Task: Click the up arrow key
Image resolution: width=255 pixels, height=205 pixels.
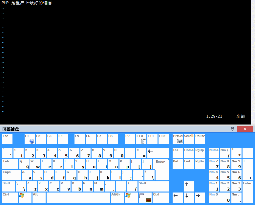Action: pyautogui.click(x=189, y=186)
